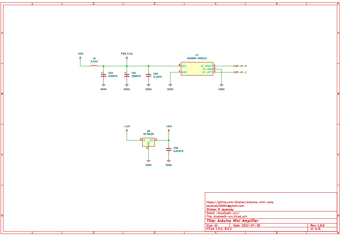Click the PWR_FLAG power symbol

point(127,57)
